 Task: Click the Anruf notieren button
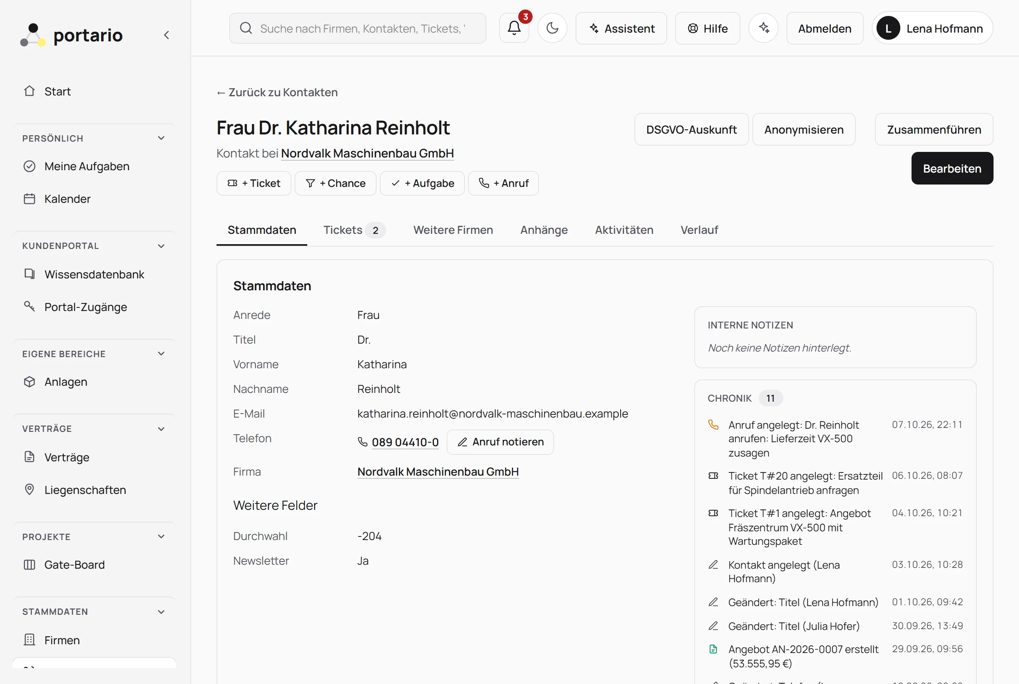[x=500, y=442]
